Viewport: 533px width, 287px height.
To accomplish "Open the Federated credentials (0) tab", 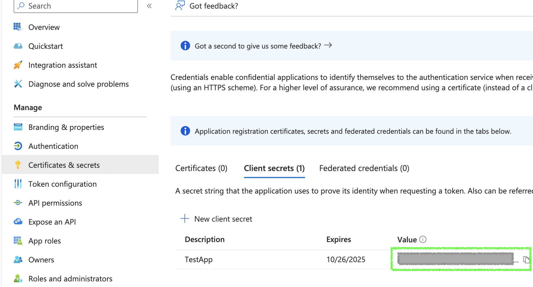I will pyautogui.click(x=364, y=168).
